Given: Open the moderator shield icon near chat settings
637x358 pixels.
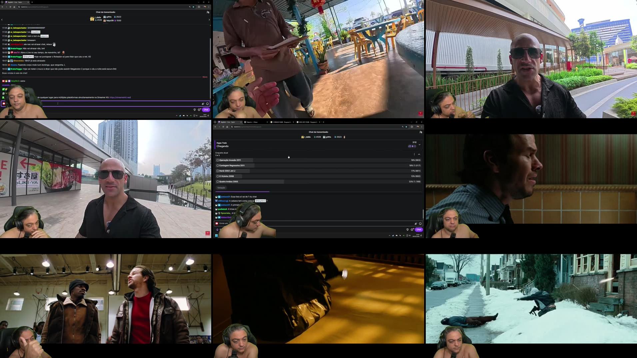Looking at the screenshot, I should (x=407, y=229).
